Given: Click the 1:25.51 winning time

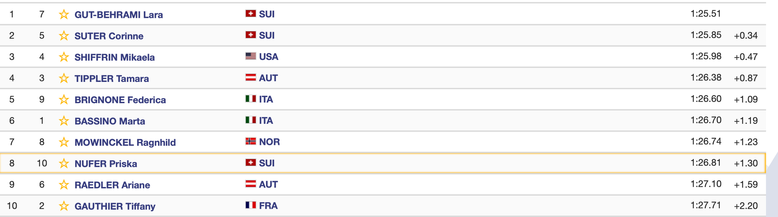Looking at the screenshot, I should point(706,14).
